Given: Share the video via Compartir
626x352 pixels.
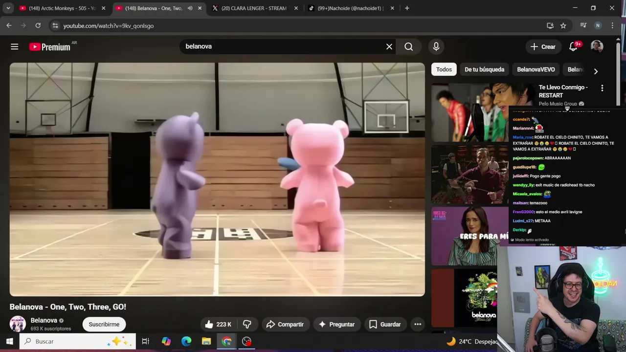Looking at the screenshot, I should tap(285, 324).
